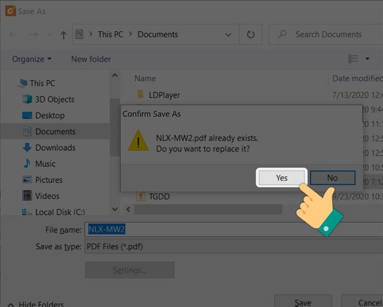Select the Downloads folder in sidebar
This screenshot has width=383, height=307.
click(55, 147)
